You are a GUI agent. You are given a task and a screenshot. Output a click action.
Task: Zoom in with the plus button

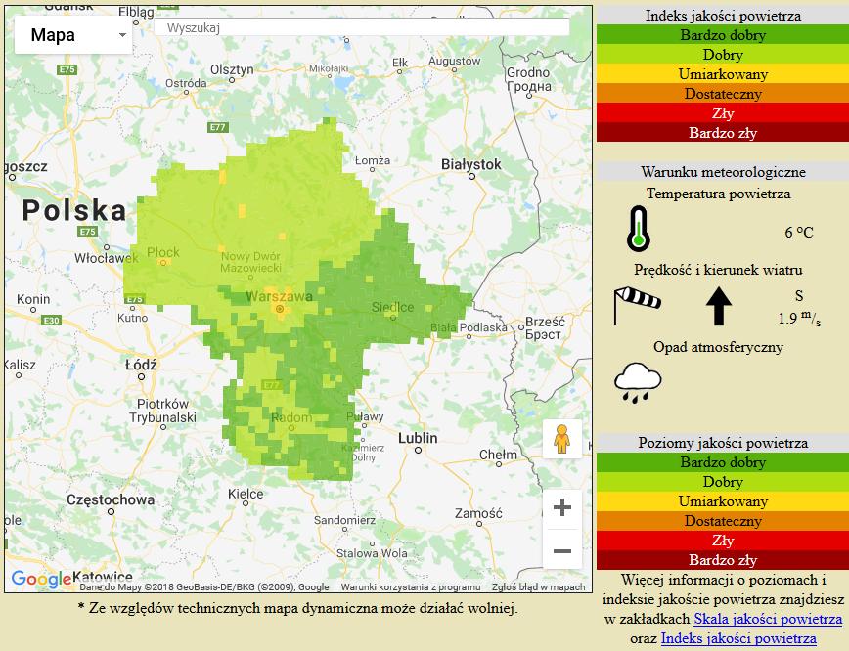(562, 507)
